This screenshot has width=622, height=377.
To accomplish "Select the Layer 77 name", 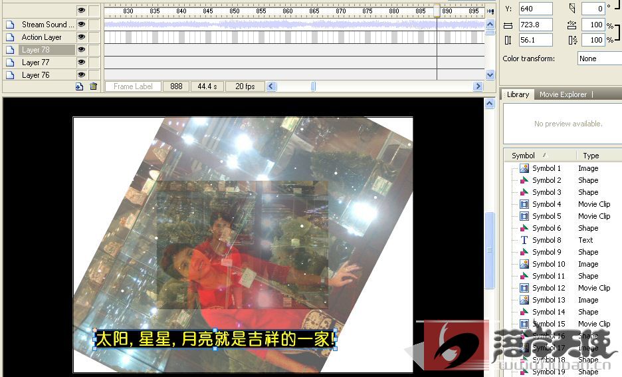I will click(x=36, y=63).
